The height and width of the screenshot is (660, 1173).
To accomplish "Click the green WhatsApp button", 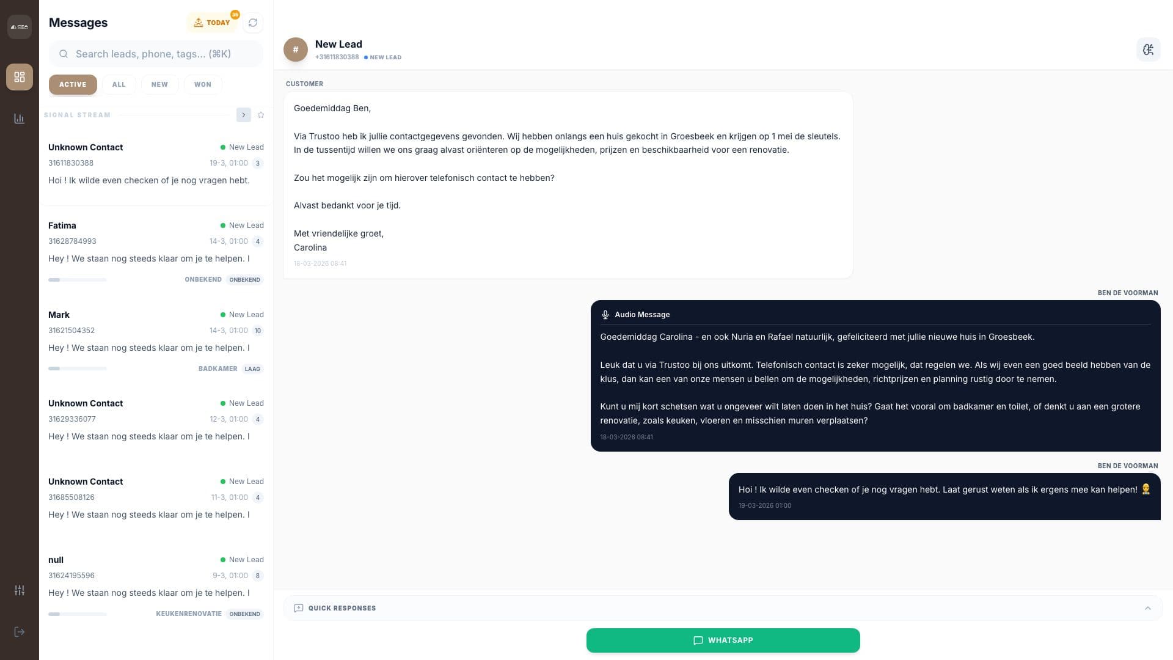I will (x=723, y=640).
